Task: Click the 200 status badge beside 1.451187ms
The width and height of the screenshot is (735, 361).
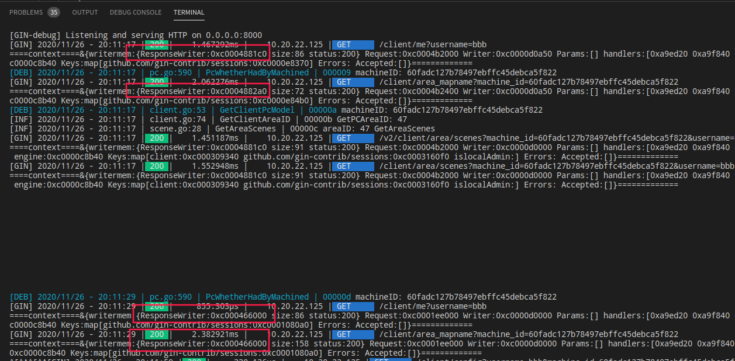Action: point(157,138)
